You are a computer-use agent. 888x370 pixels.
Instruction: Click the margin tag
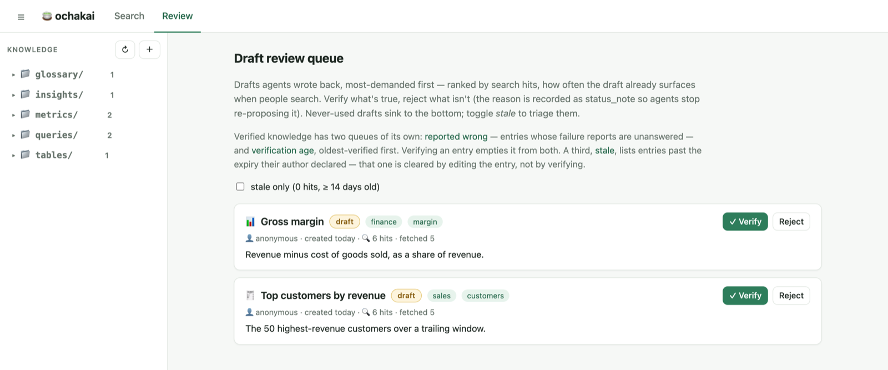coord(425,222)
